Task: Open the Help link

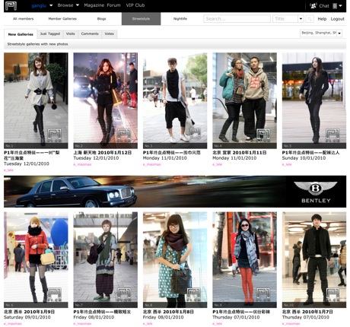Action: (x=322, y=19)
